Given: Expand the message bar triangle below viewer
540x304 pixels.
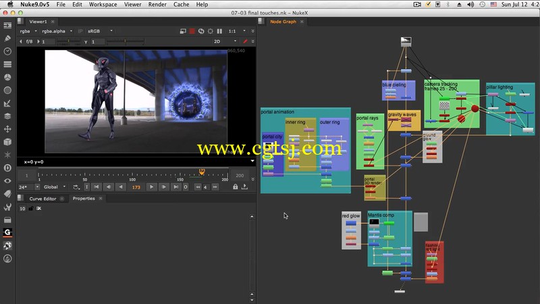Looking at the screenshot, I should 252,161.
